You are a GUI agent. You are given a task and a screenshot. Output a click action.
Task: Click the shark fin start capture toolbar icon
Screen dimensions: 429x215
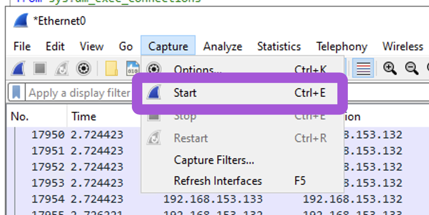click(19, 68)
